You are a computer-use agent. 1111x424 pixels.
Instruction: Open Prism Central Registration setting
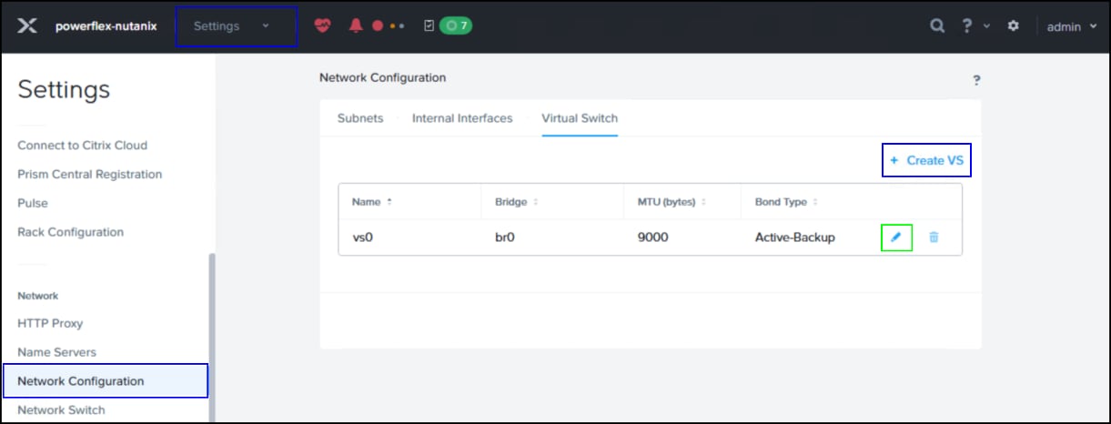[90, 175]
